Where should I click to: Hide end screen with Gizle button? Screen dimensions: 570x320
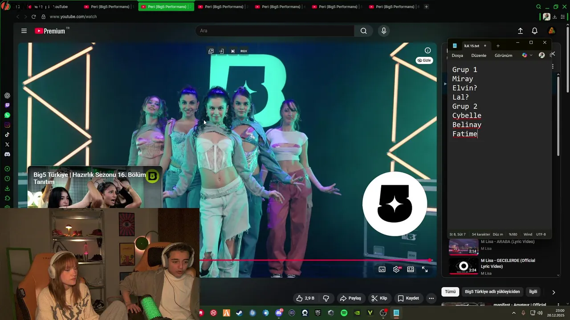pyautogui.click(x=424, y=60)
